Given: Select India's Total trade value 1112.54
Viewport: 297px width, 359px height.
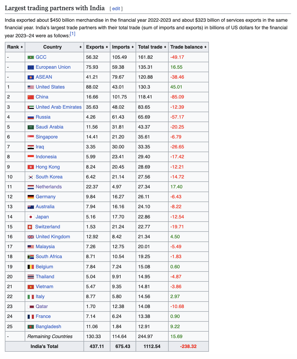Looking at the screenshot, I should pyautogui.click(x=152, y=346).
